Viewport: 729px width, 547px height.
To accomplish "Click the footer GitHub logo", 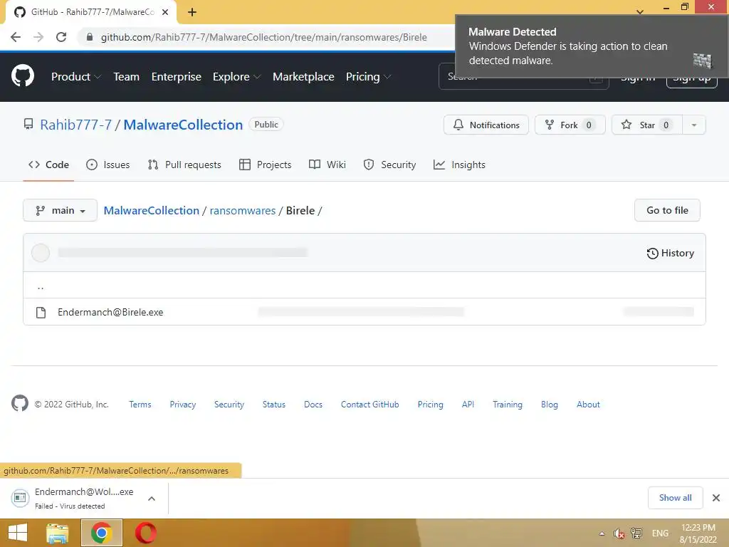I will coord(19,404).
